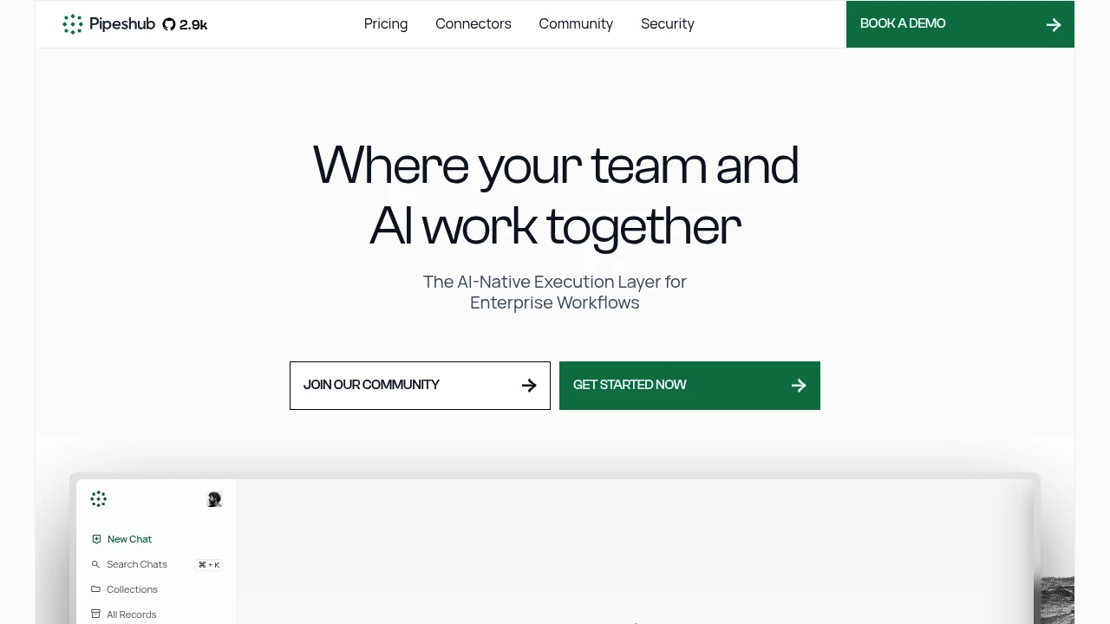Click the arrow icon on Get Started Now
This screenshot has height=624, width=1110.
coord(799,386)
